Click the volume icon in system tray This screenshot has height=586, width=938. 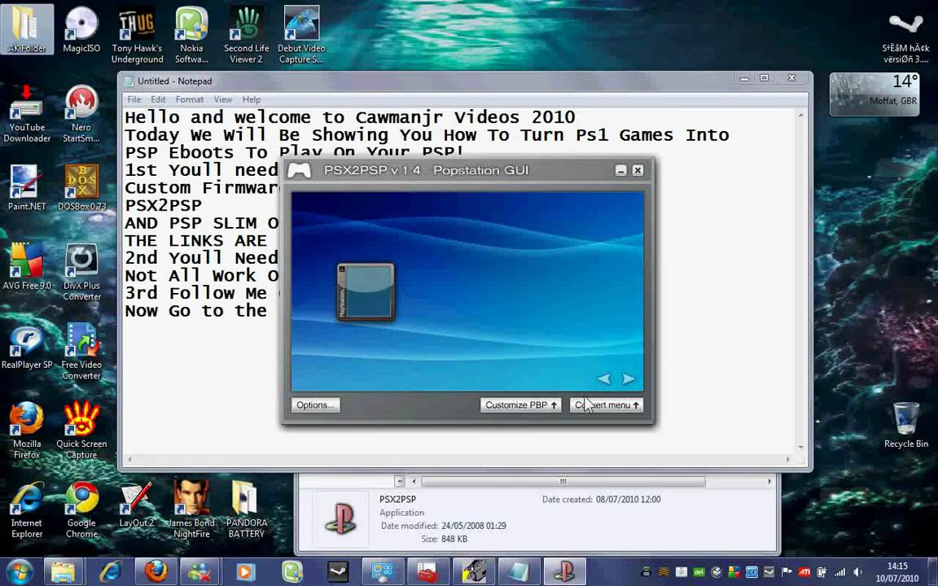(x=857, y=572)
